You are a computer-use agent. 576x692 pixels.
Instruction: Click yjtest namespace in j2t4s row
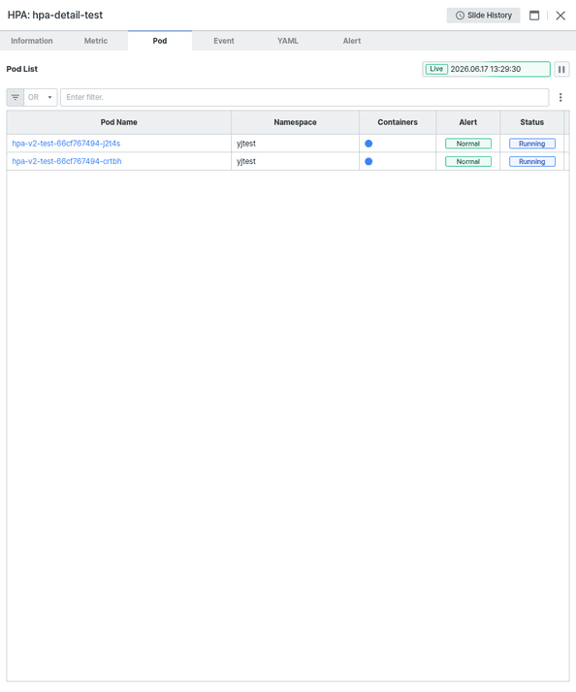(x=246, y=144)
